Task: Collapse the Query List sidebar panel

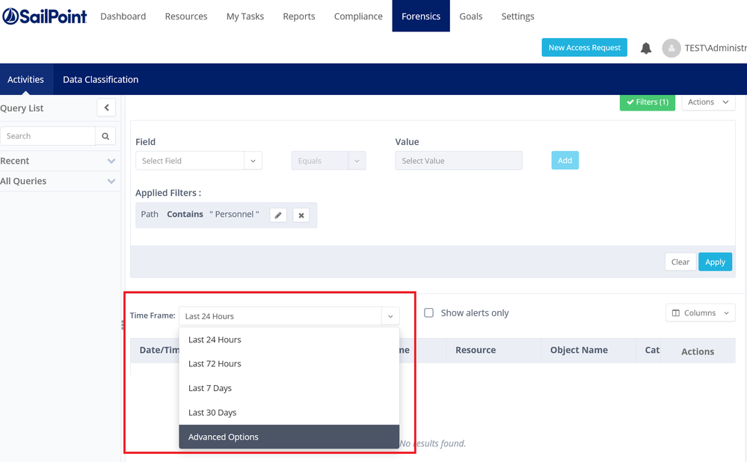Action: pyautogui.click(x=106, y=108)
